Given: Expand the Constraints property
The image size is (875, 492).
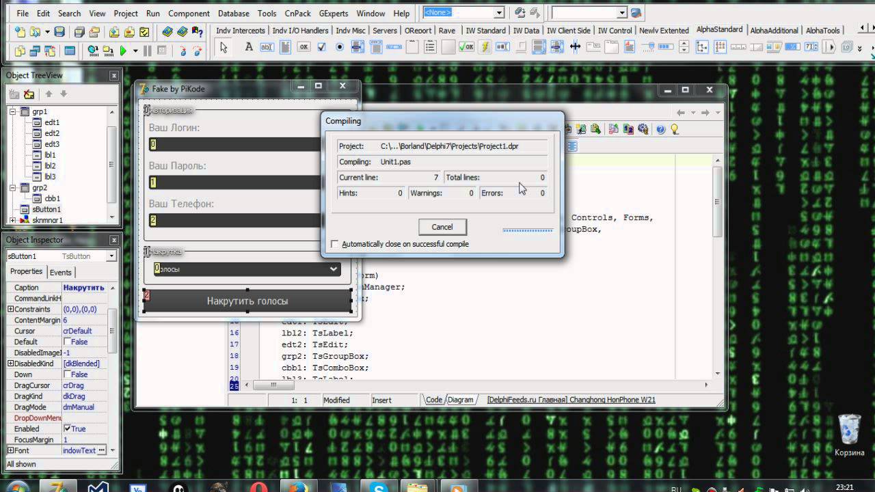Looking at the screenshot, I should click(x=10, y=310).
